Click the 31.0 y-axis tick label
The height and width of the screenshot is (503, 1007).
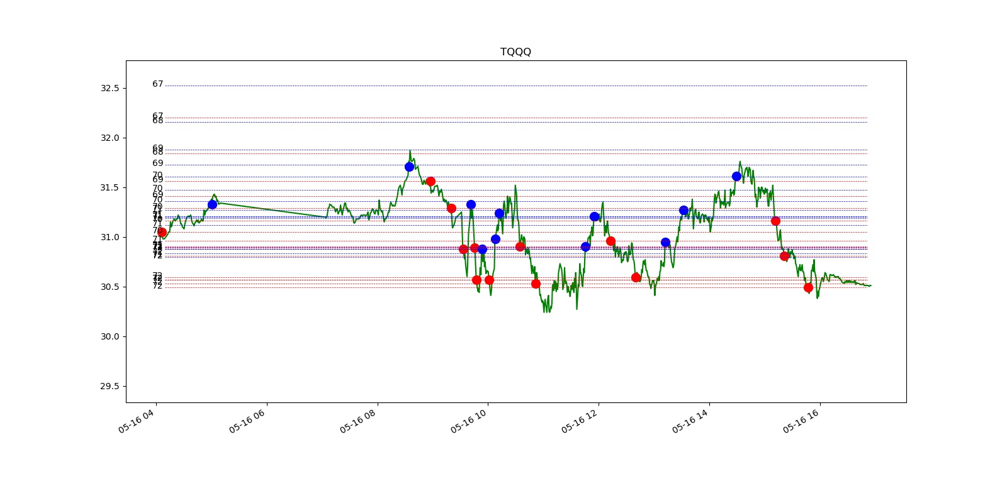pyautogui.click(x=110, y=237)
